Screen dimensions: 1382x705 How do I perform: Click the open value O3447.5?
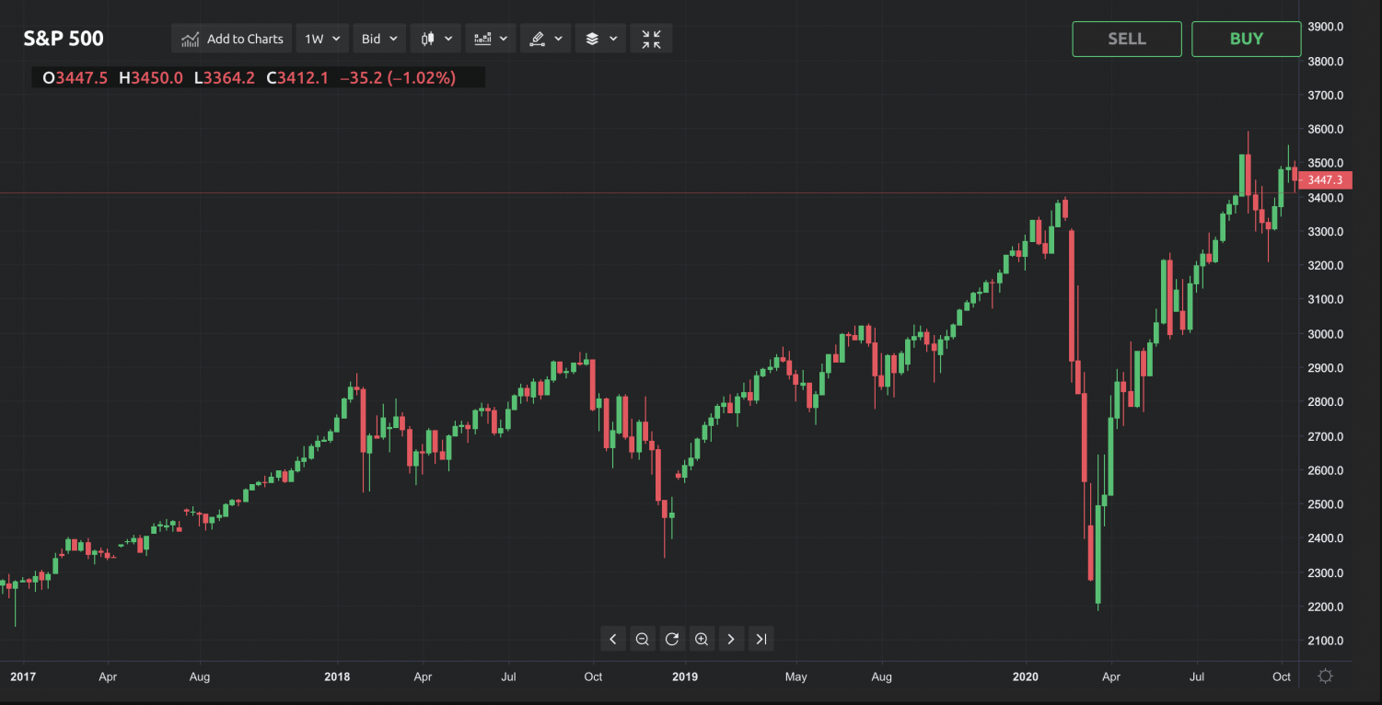[75, 78]
